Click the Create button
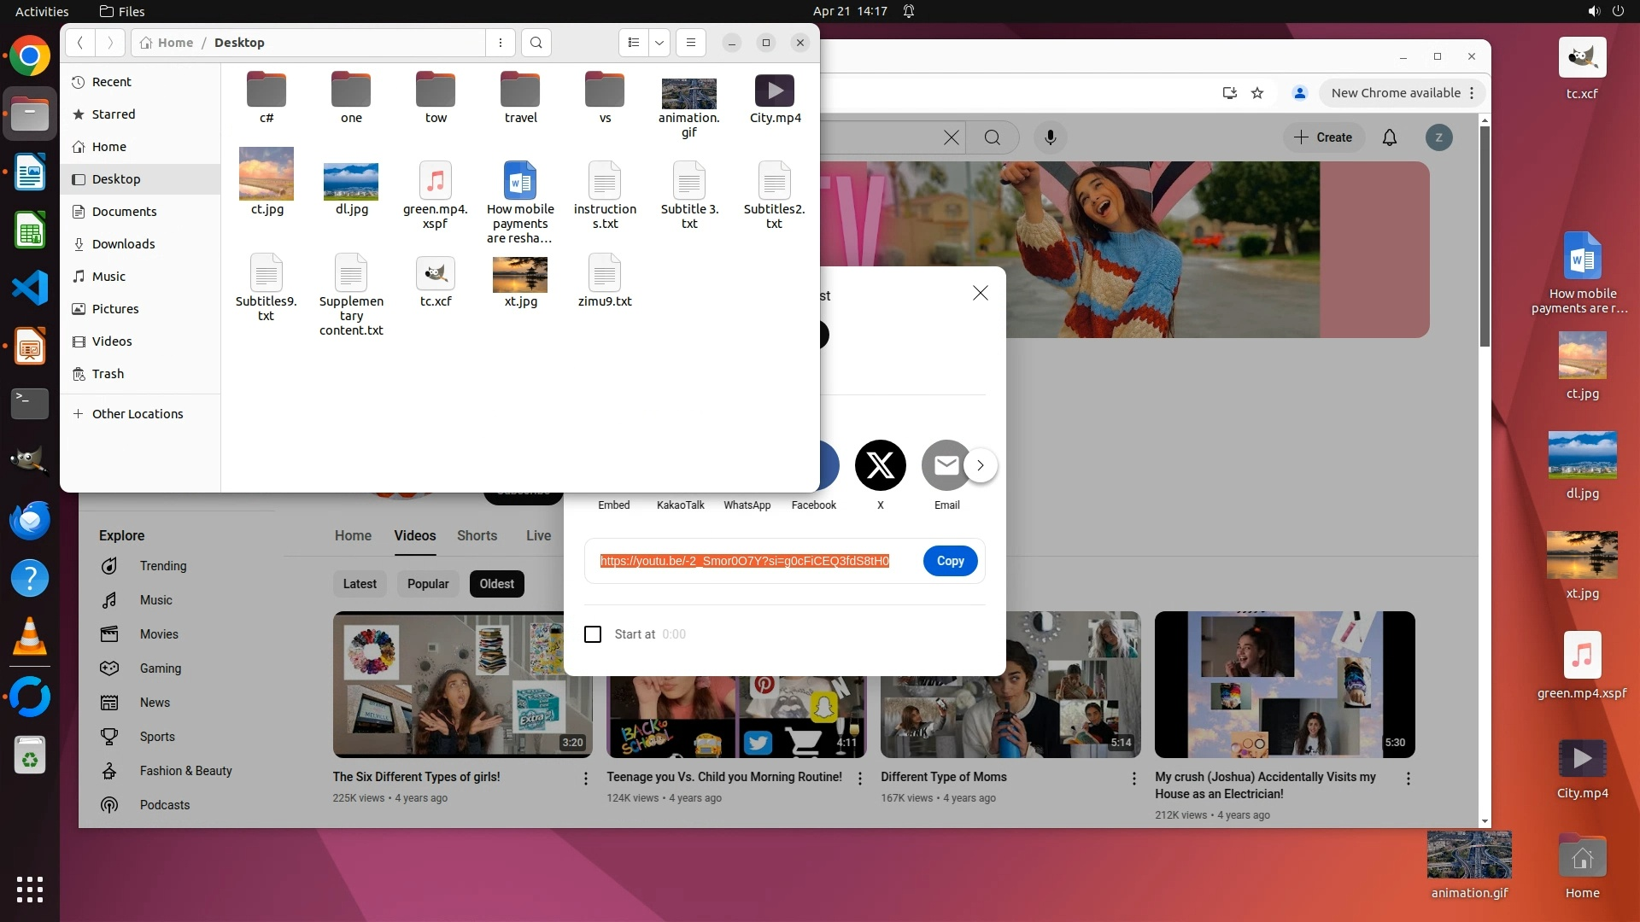Screen dimensions: 1640x922 (x=1323, y=137)
